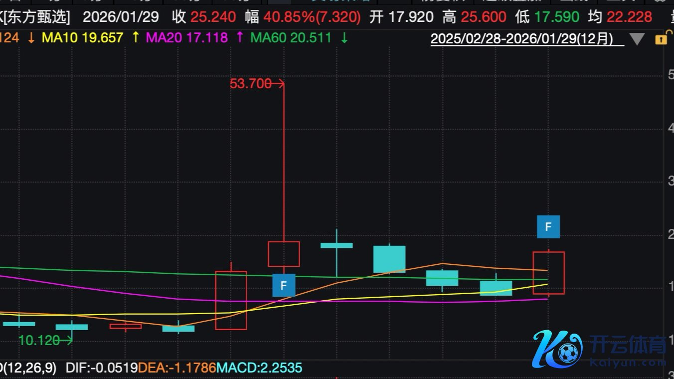Click the green down arrow after MA60
674x379 pixels.
(344, 37)
